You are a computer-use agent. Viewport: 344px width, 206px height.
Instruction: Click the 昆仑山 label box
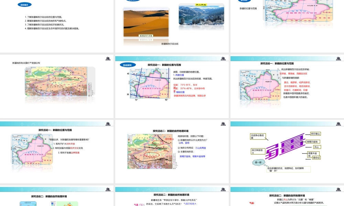point(316,158)
